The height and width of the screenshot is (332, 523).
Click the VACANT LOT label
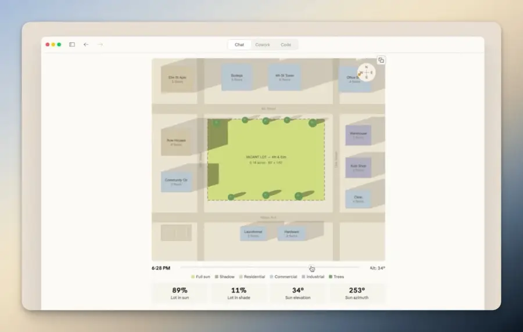click(266, 157)
